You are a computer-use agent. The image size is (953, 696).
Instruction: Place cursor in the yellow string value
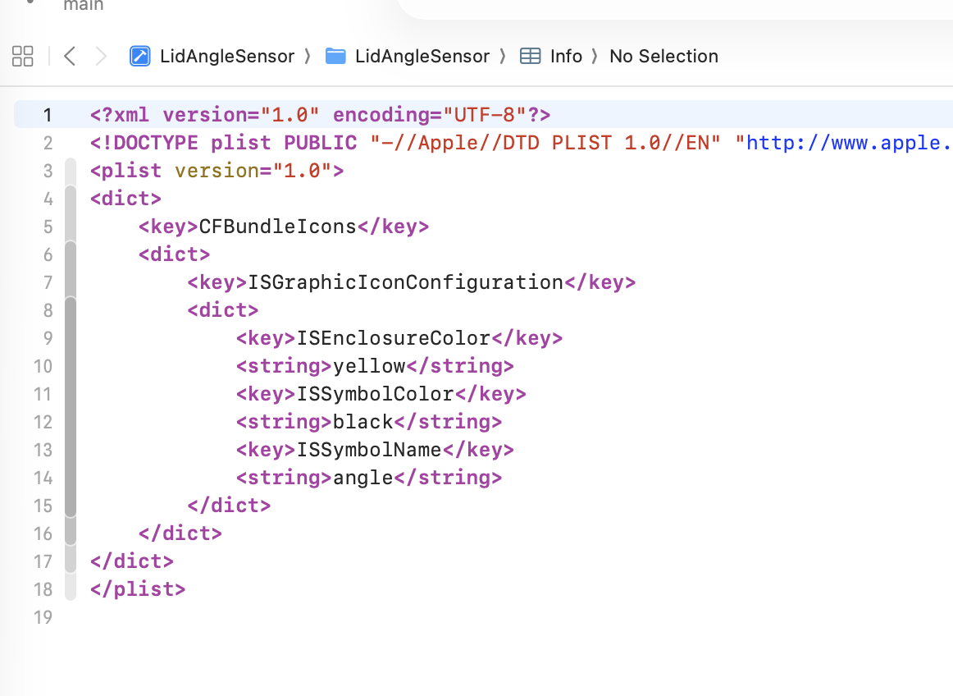(x=369, y=366)
